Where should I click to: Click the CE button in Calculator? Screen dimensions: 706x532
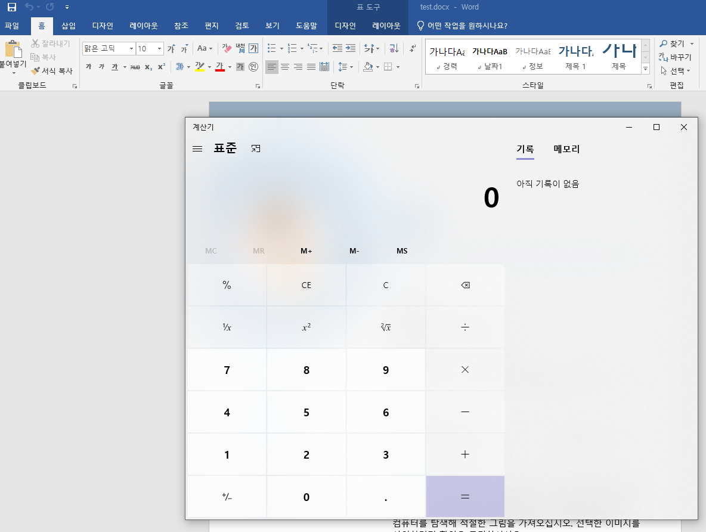[306, 285]
